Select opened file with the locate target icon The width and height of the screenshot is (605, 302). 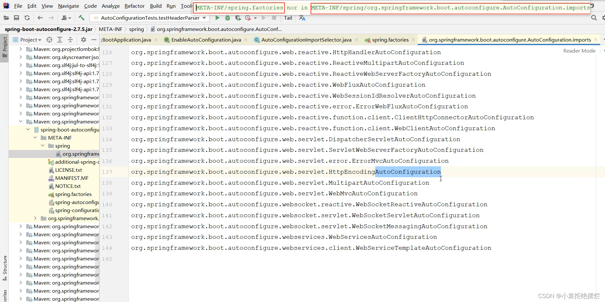[49, 40]
